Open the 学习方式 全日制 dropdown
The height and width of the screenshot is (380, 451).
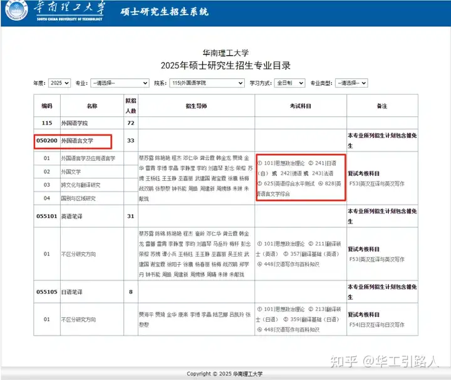(x=289, y=83)
